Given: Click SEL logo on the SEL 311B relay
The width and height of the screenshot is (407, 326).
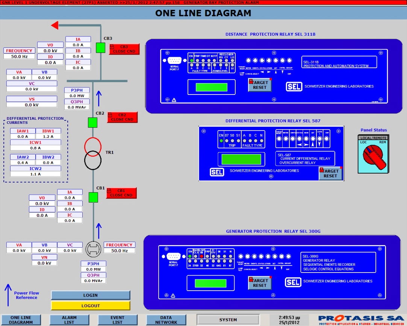Looking at the screenshot, I should point(294,87).
